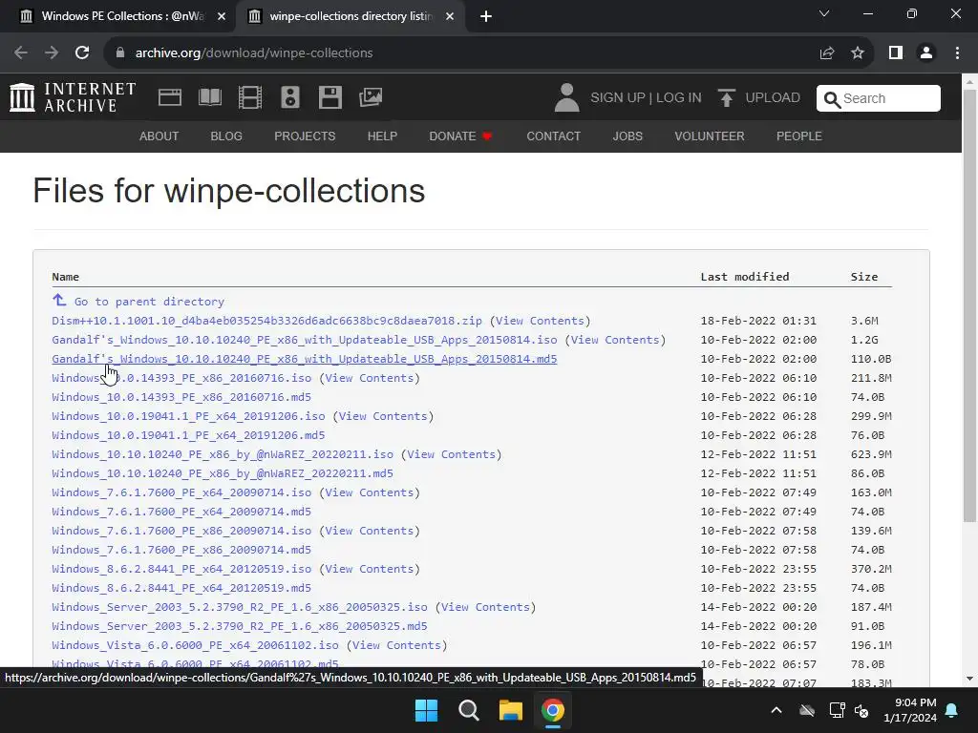Open the Video film icon
The height and width of the screenshot is (733, 978).
tap(250, 98)
